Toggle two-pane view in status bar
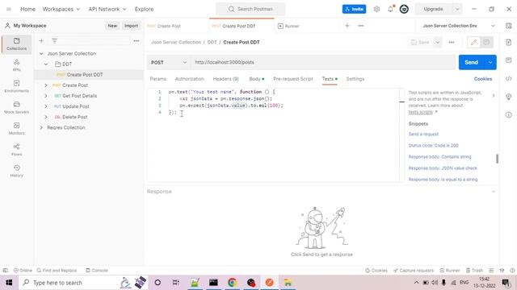 click(x=491, y=271)
